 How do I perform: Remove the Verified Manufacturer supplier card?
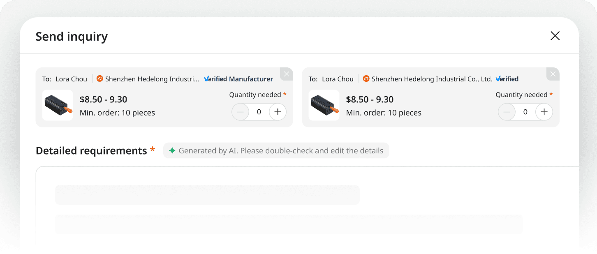pos(287,74)
